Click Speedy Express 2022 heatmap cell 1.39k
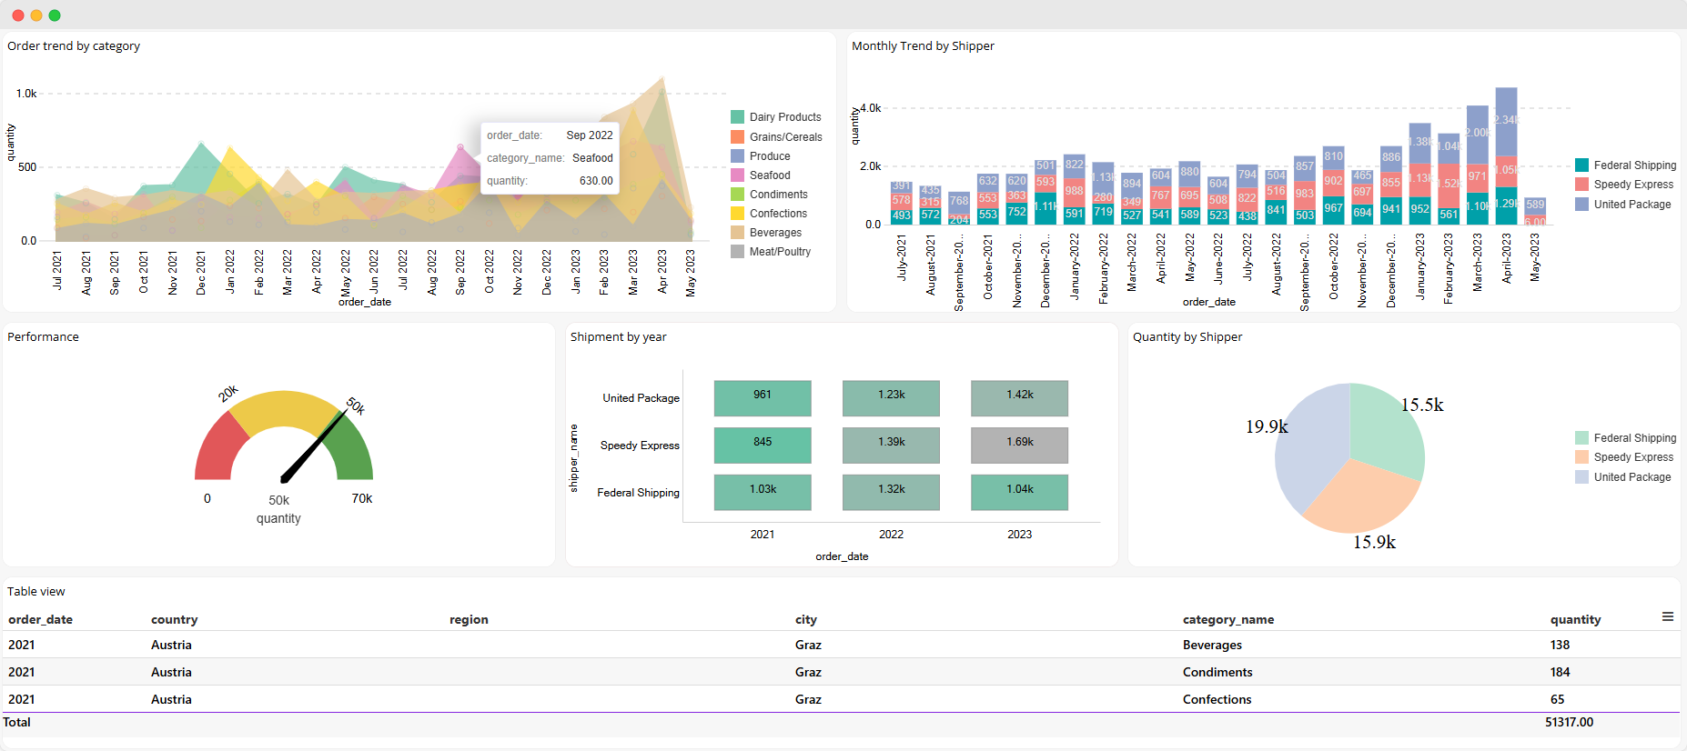The height and width of the screenshot is (751, 1687). (891, 446)
